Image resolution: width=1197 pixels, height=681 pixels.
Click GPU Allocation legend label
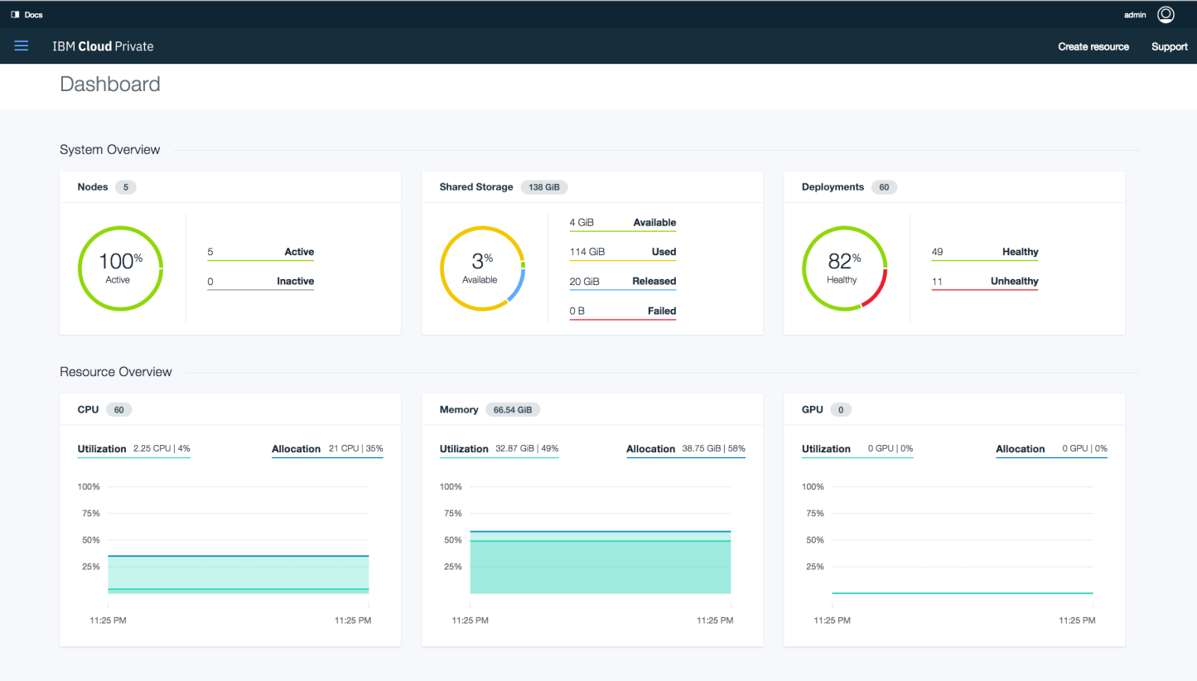coord(1020,449)
